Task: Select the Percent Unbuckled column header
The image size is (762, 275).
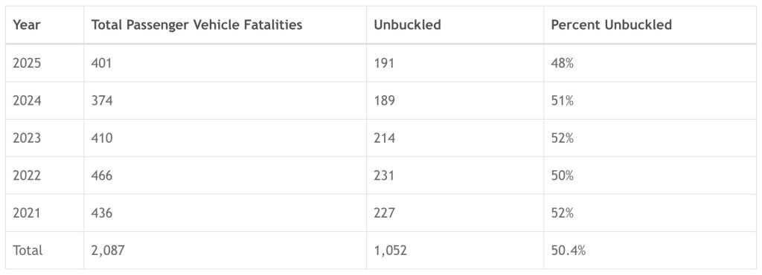Action: pos(612,25)
